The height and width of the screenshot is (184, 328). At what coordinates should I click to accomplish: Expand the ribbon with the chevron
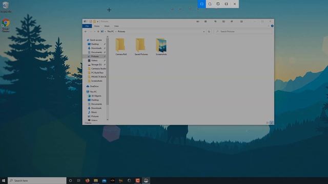coord(269,26)
